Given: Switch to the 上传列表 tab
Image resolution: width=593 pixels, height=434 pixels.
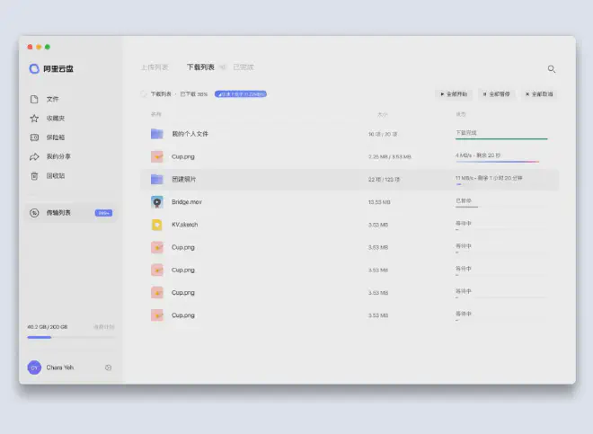Looking at the screenshot, I should [154, 67].
